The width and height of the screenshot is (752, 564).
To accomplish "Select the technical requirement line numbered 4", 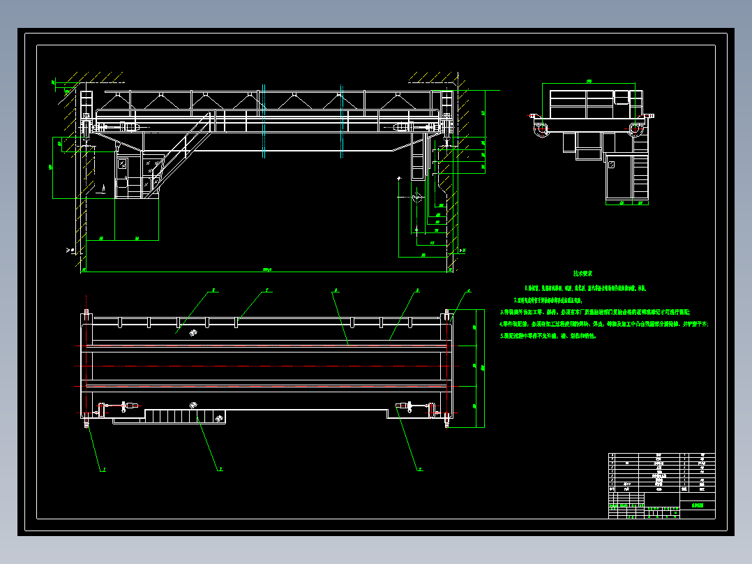I will click(604, 324).
